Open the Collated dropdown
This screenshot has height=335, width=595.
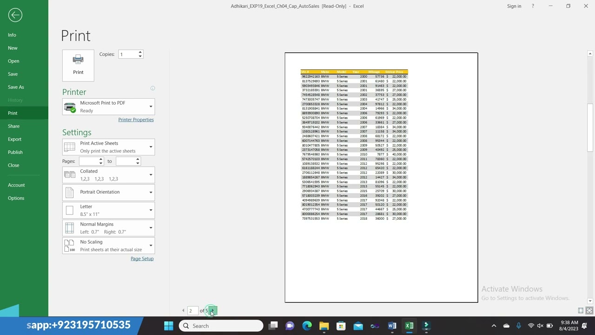click(108, 175)
